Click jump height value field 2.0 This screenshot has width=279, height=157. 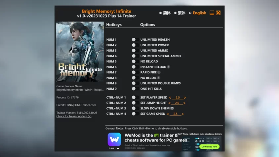(177, 103)
